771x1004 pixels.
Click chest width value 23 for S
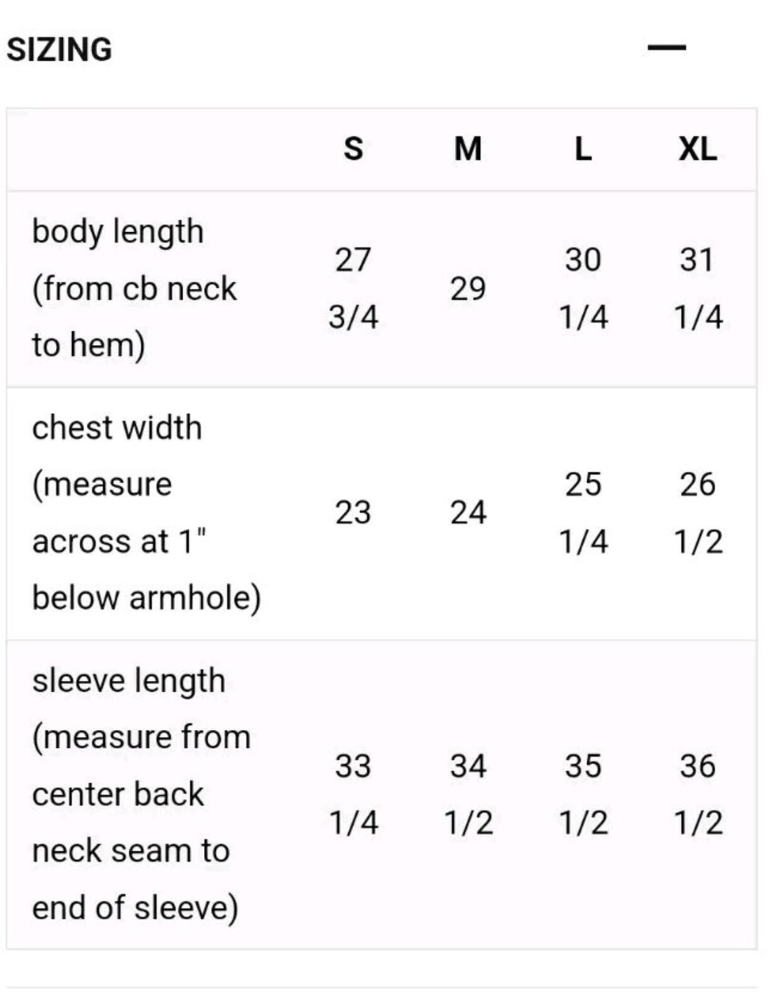point(353,513)
